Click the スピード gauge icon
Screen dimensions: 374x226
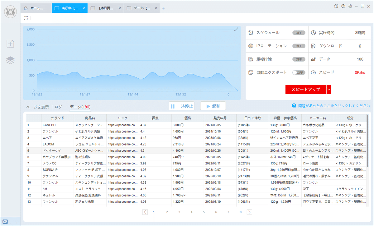314,72
